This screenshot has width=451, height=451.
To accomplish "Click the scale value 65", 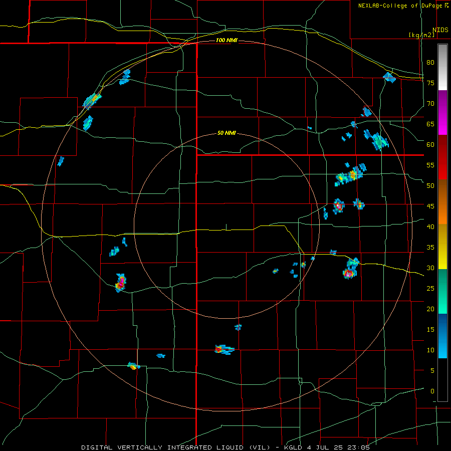I will pyautogui.click(x=430, y=124).
